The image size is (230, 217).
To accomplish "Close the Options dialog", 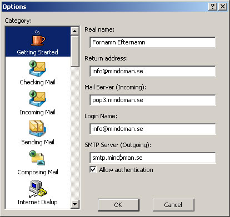I will [223, 7].
